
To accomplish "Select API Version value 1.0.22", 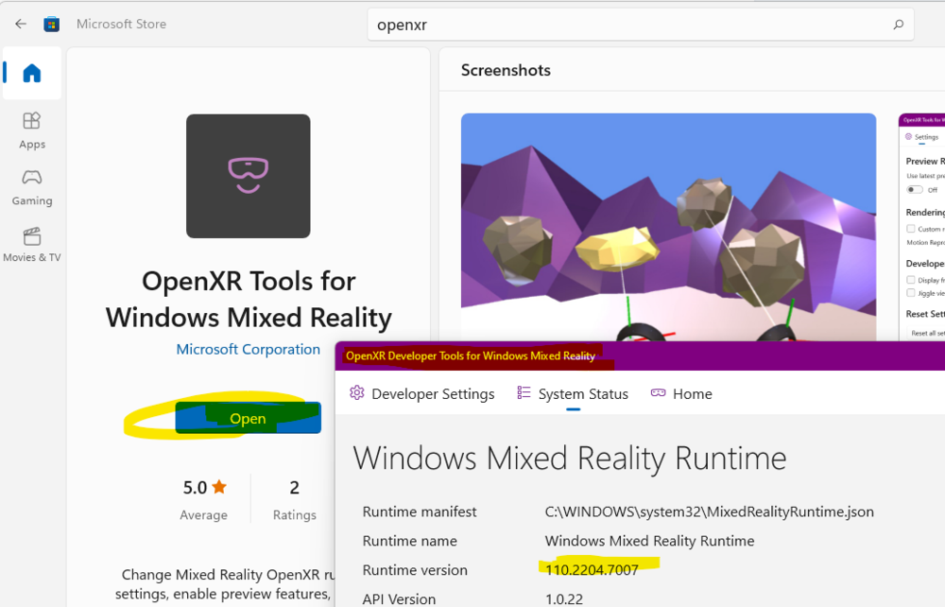I will pos(564,599).
